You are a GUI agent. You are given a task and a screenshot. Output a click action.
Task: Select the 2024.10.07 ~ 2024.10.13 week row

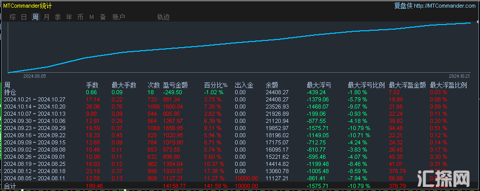(x=240, y=114)
